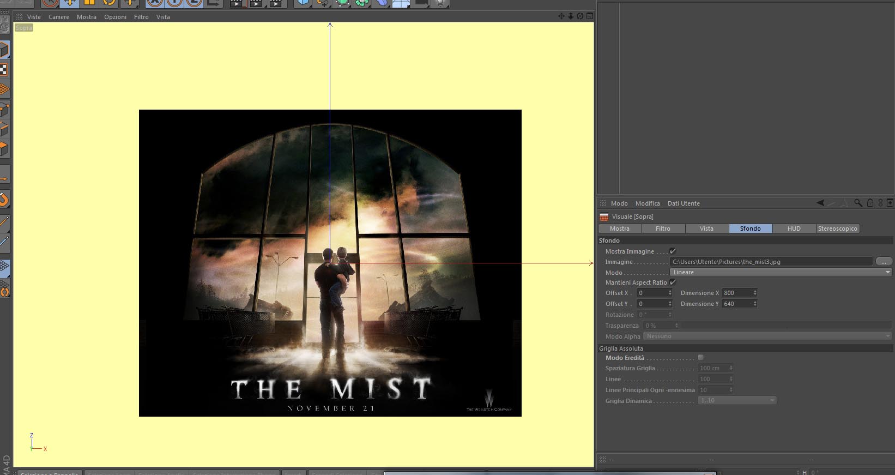Viewport: 895px width, 475px height.
Task: Open the Modifica menu
Action: [648, 203]
